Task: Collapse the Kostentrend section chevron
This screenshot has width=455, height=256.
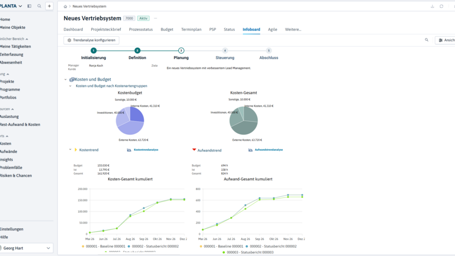Action: point(70,150)
